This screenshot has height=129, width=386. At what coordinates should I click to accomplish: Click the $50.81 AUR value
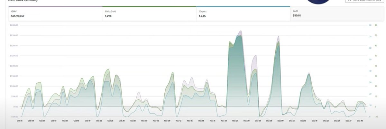point(297,15)
